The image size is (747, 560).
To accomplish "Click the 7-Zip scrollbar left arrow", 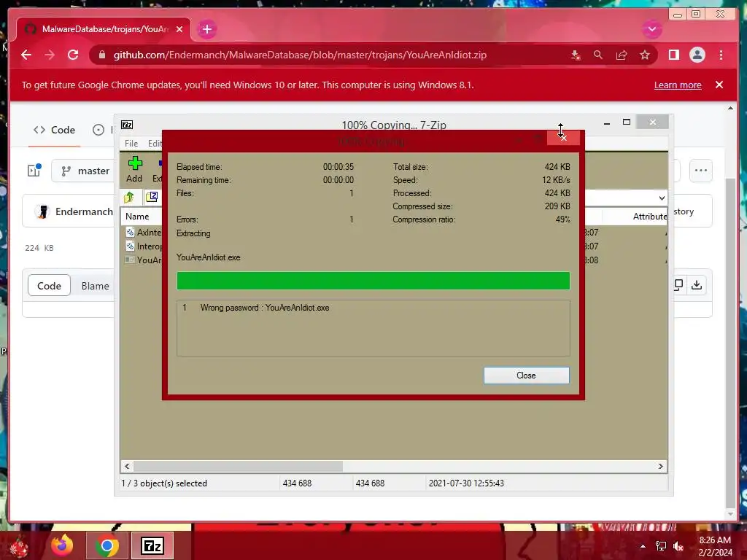I will (127, 466).
